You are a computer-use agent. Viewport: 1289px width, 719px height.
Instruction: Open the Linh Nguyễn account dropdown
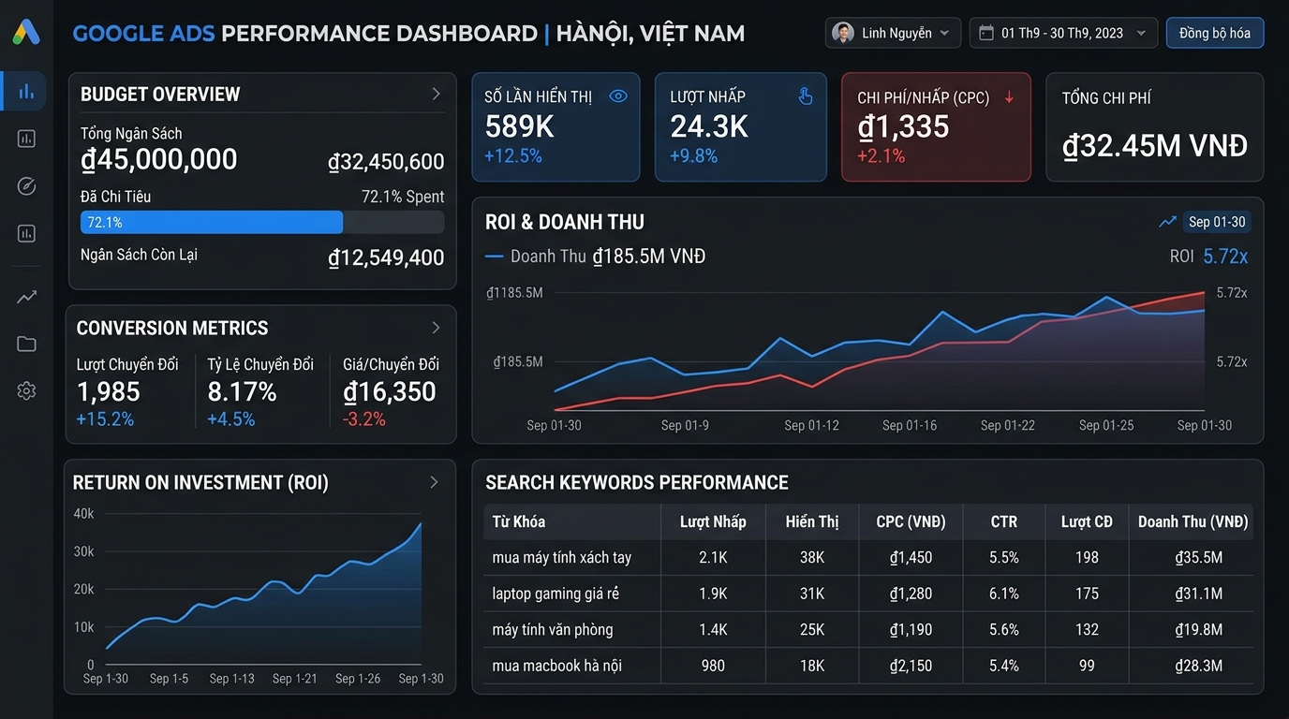pyautogui.click(x=893, y=33)
